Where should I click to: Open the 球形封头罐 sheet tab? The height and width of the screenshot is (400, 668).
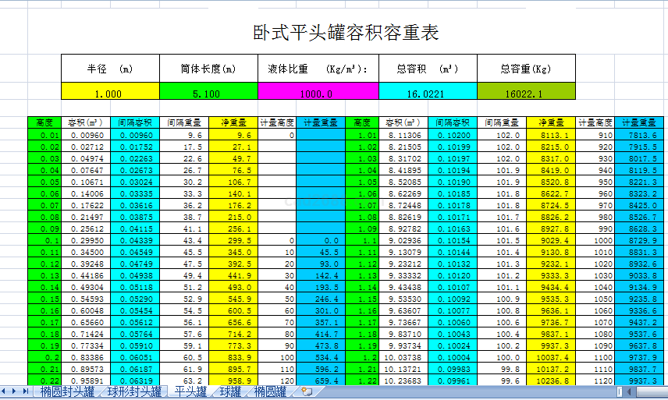(134, 391)
